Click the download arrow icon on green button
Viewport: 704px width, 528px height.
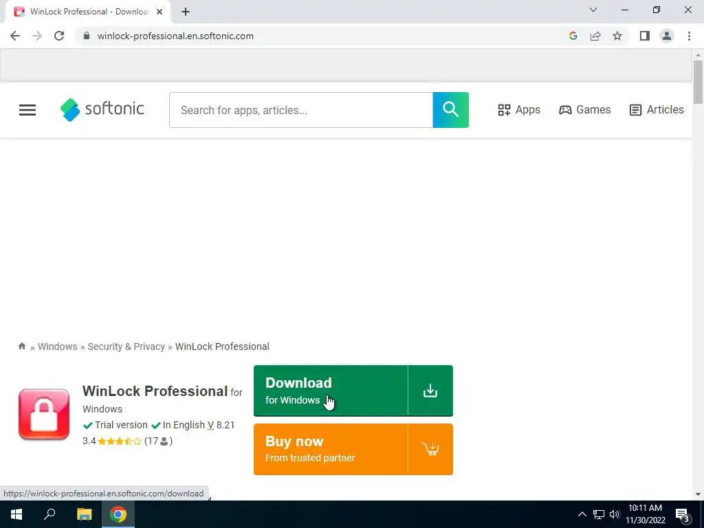430,390
